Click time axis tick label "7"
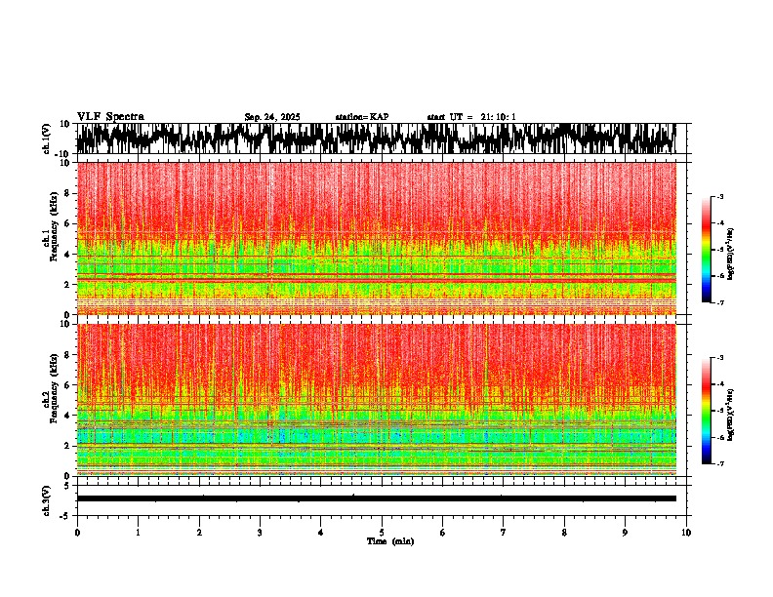Viewport: 773px width, 597px height. tap(504, 533)
